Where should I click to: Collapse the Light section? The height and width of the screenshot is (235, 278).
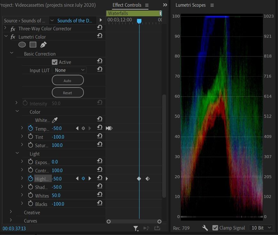tap(17, 153)
